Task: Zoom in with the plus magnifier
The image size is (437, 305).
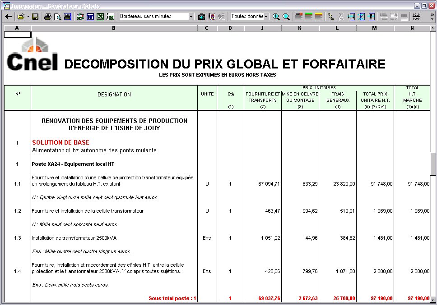Action: pos(276,17)
